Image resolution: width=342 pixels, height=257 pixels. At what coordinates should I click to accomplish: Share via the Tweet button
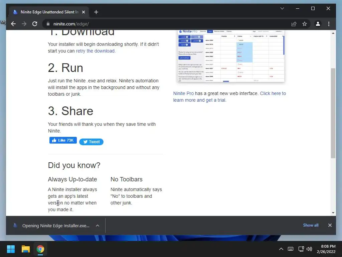tap(91, 142)
